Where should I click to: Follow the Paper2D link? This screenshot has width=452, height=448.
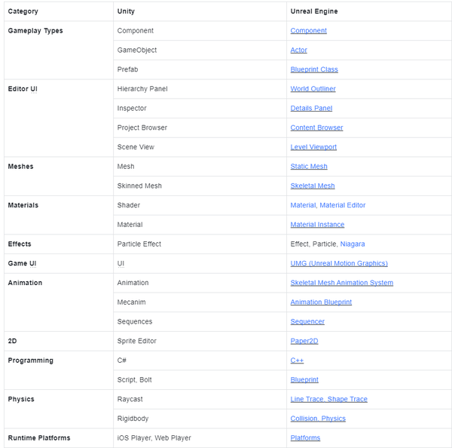(x=304, y=341)
